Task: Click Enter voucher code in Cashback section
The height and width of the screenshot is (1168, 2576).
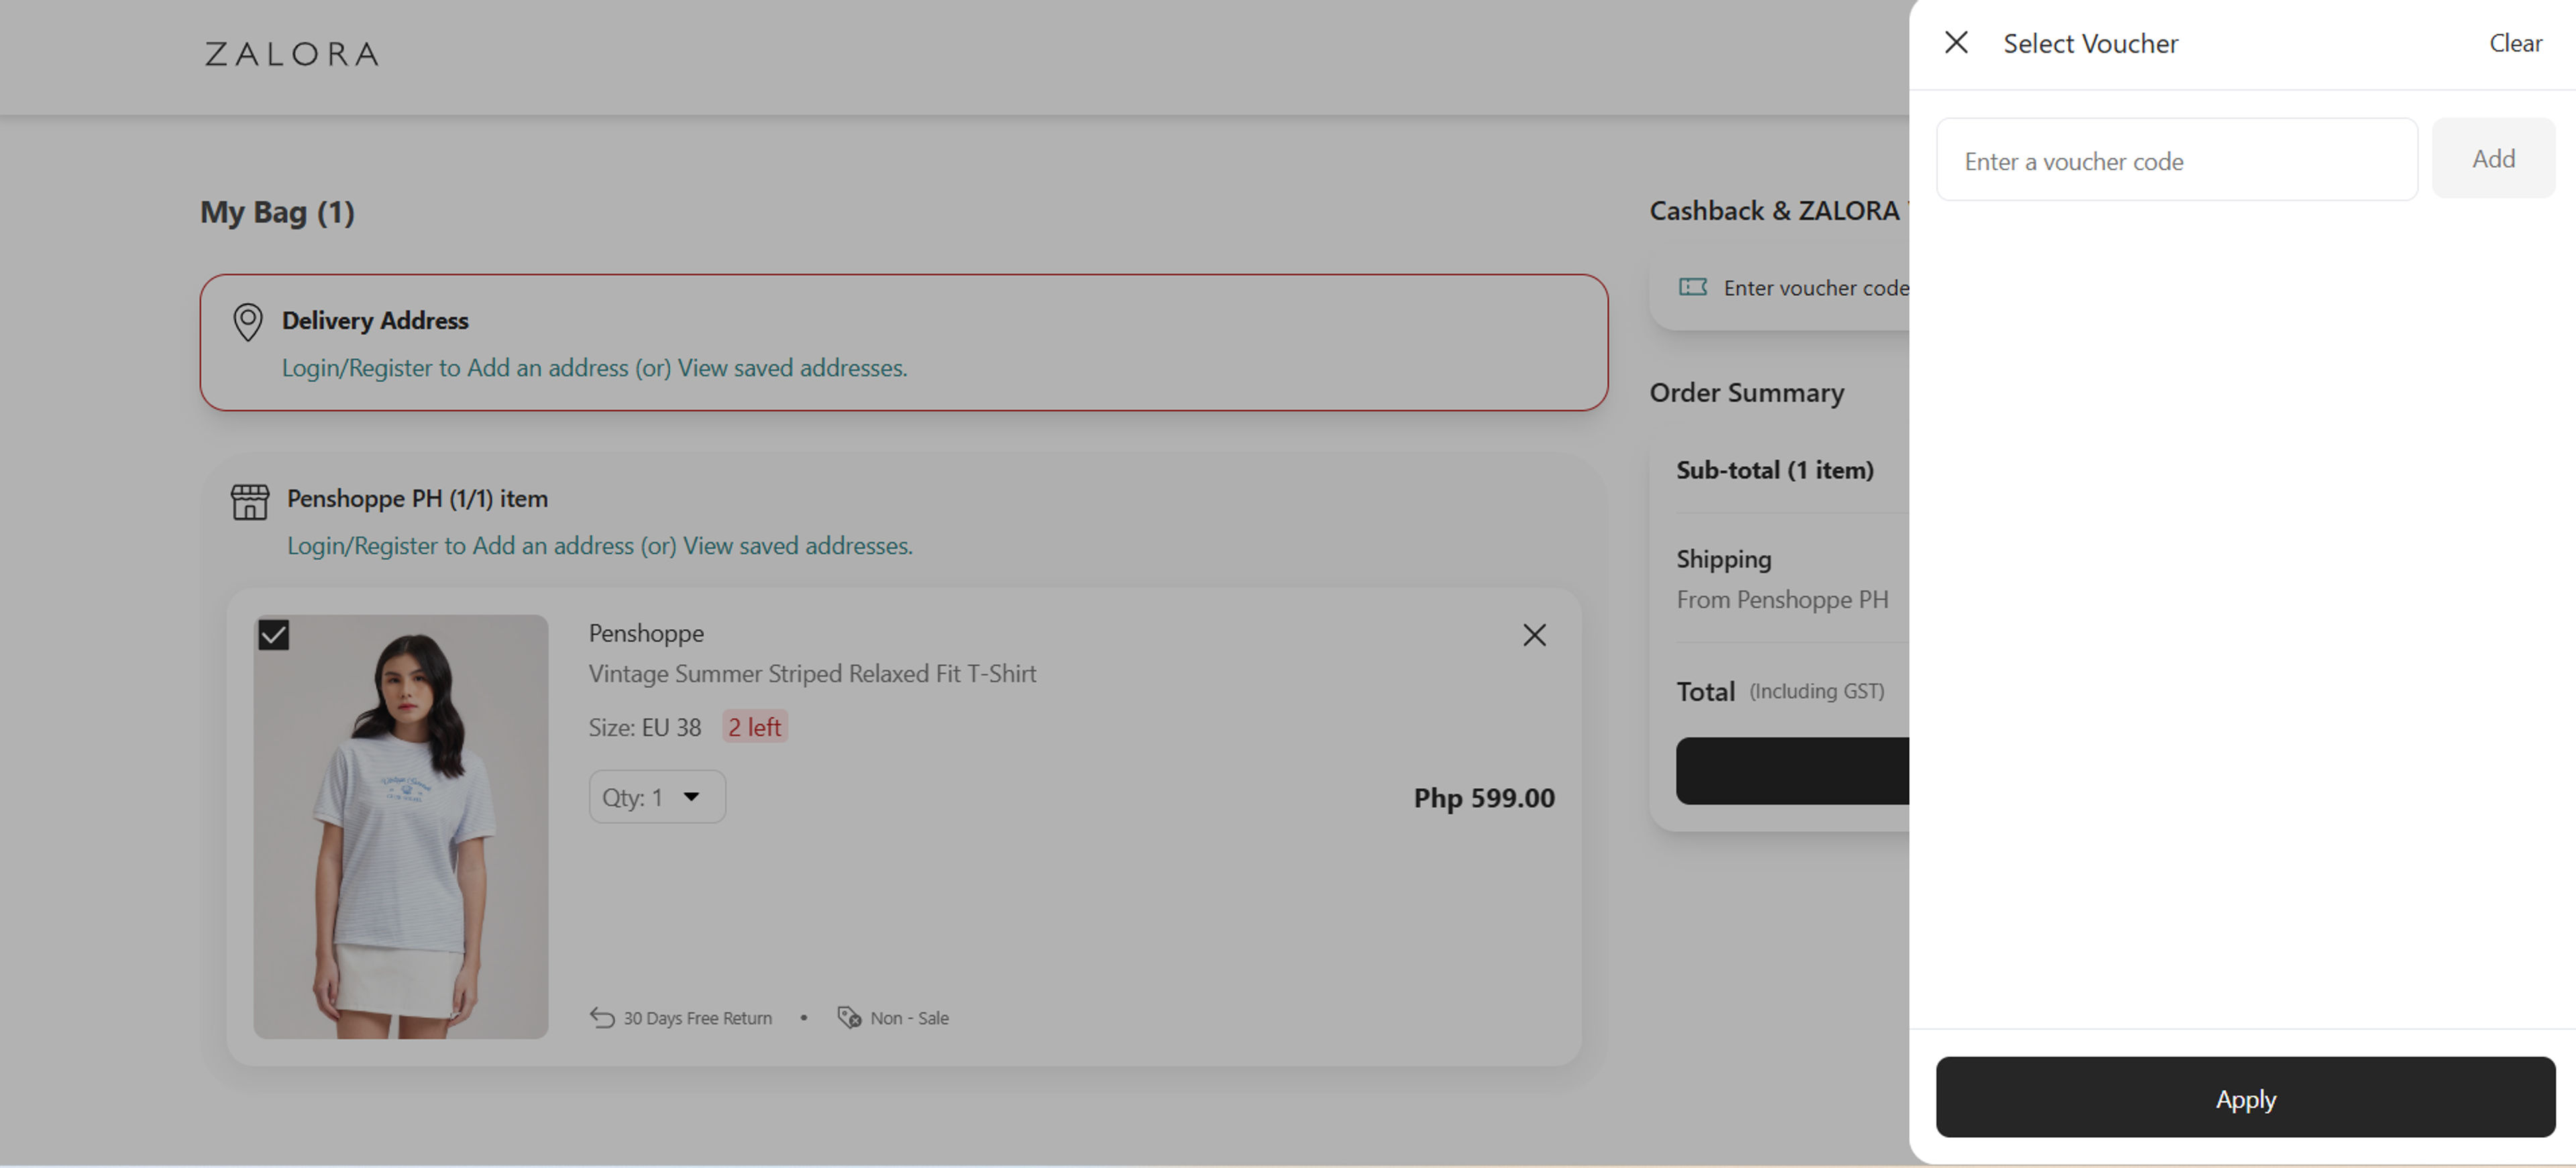Action: click(x=1816, y=288)
